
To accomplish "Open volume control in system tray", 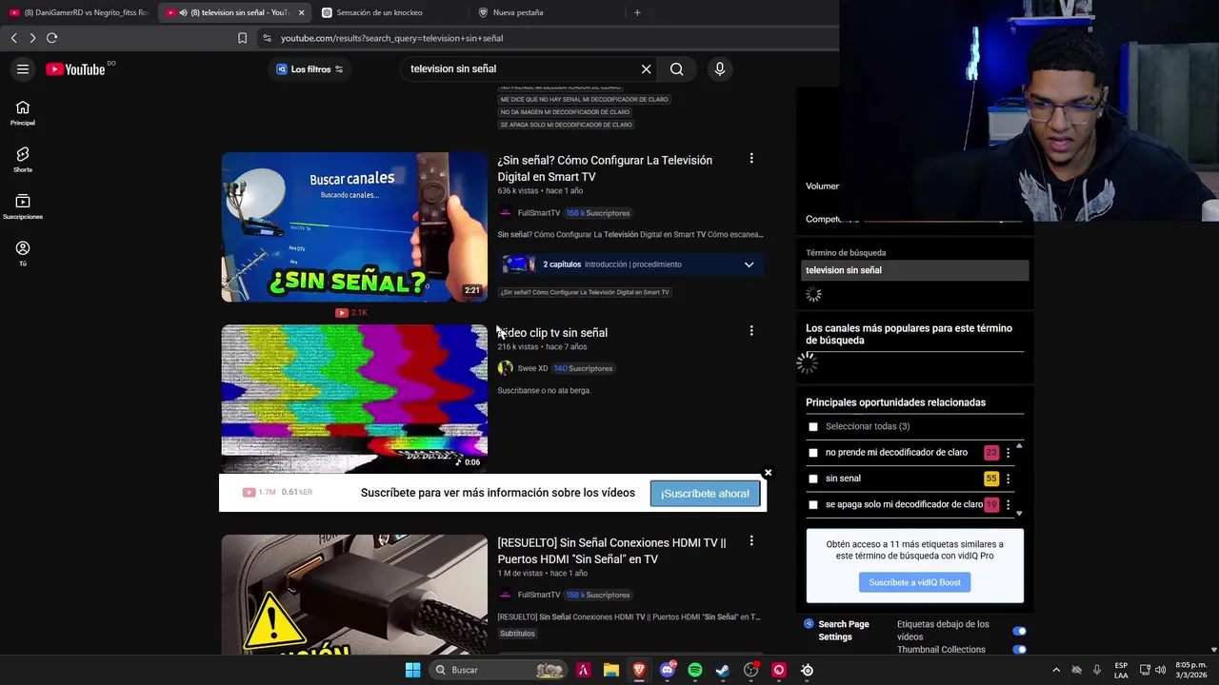I will click(1160, 670).
